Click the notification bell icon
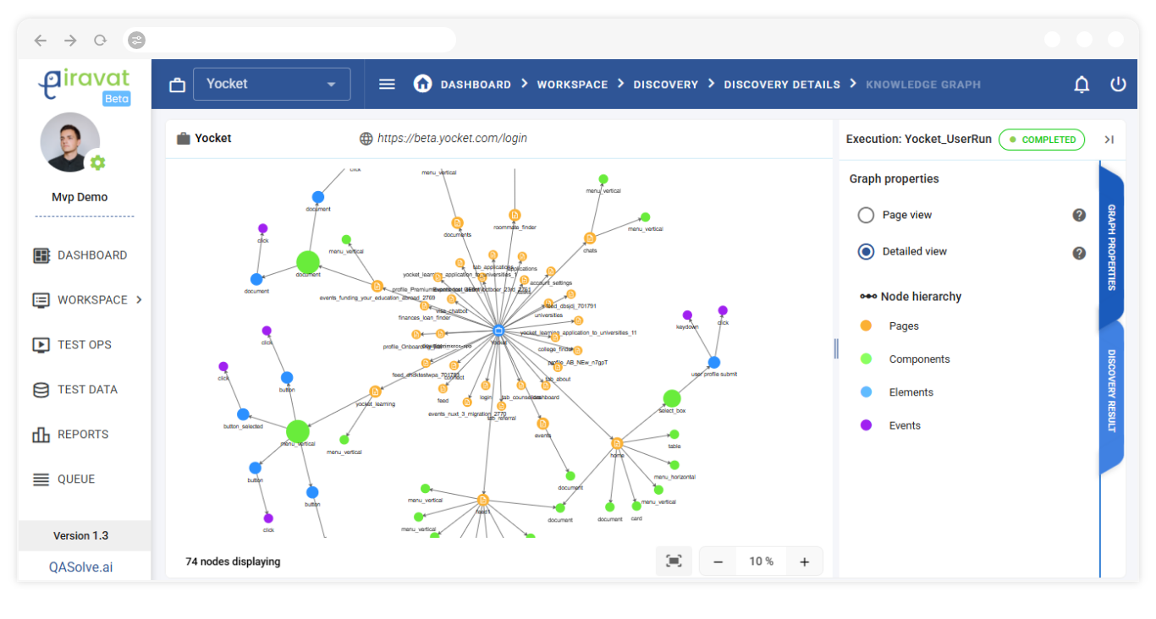This screenshot has height=619, width=1156. (1082, 84)
